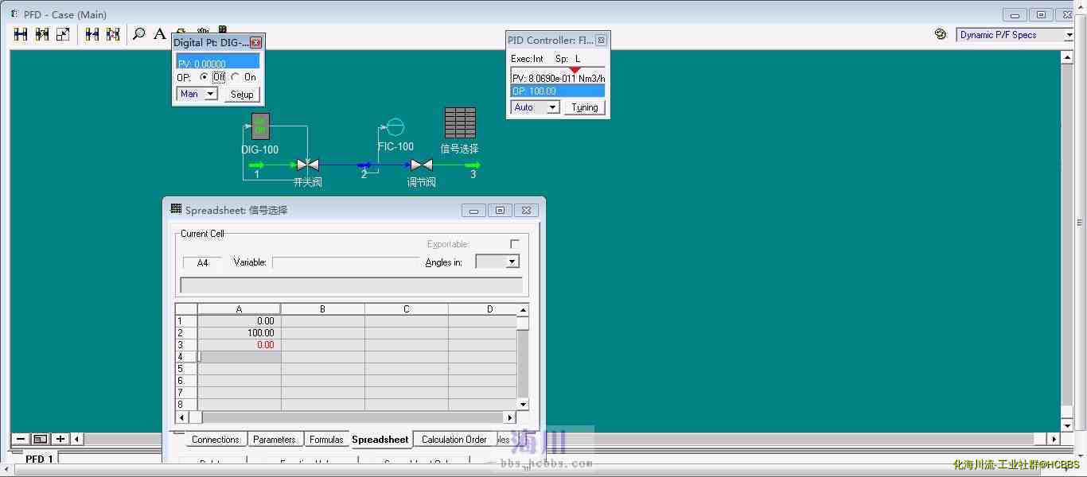Select stream 1 arrow on the PFD
This screenshot has width=1087, height=477.
click(x=256, y=165)
